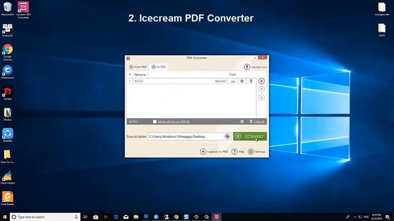Click Upgrade to PRO
This screenshot has width=394, height=221.
214,152
